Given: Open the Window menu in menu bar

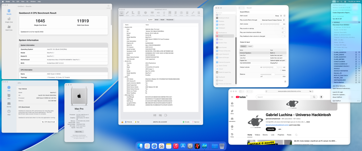Looking at the screenshot, I should (x=33, y=1).
